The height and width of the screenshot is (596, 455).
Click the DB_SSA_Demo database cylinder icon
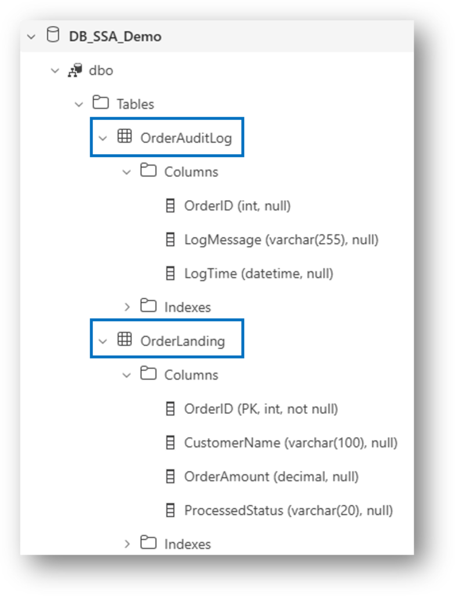point(53,36)
